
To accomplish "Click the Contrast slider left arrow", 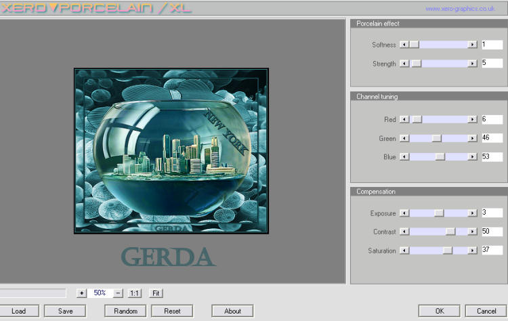I will [x=404, y=232].
